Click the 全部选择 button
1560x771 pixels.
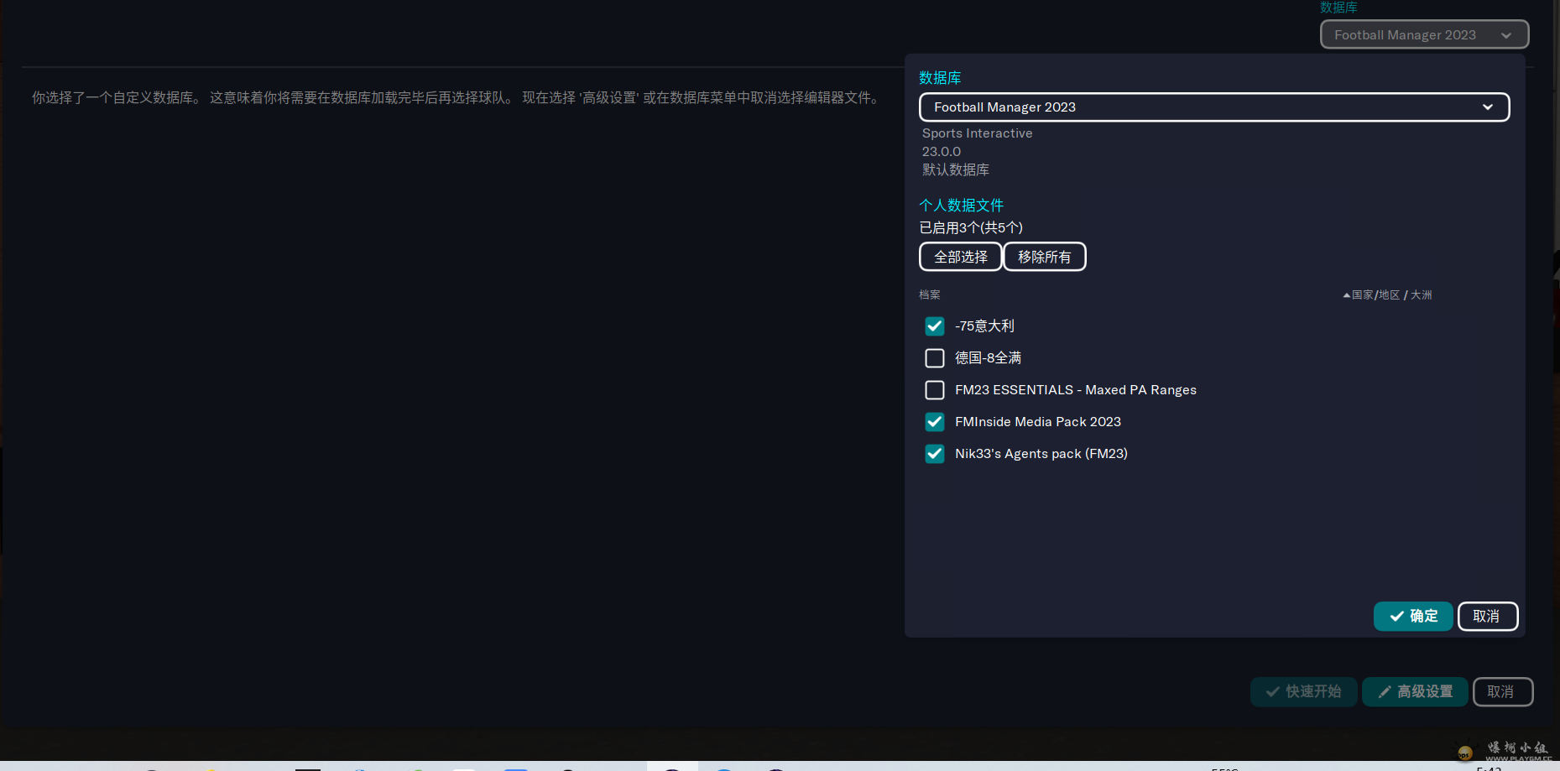click(961, 257)
